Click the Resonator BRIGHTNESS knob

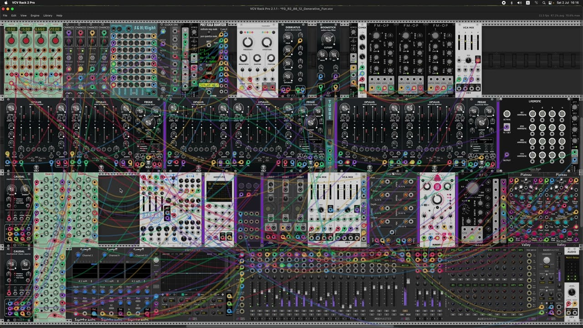(243, 58)
